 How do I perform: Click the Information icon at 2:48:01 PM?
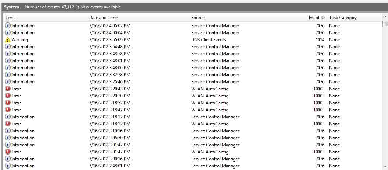pyautogui.click(x=8, y=166)
